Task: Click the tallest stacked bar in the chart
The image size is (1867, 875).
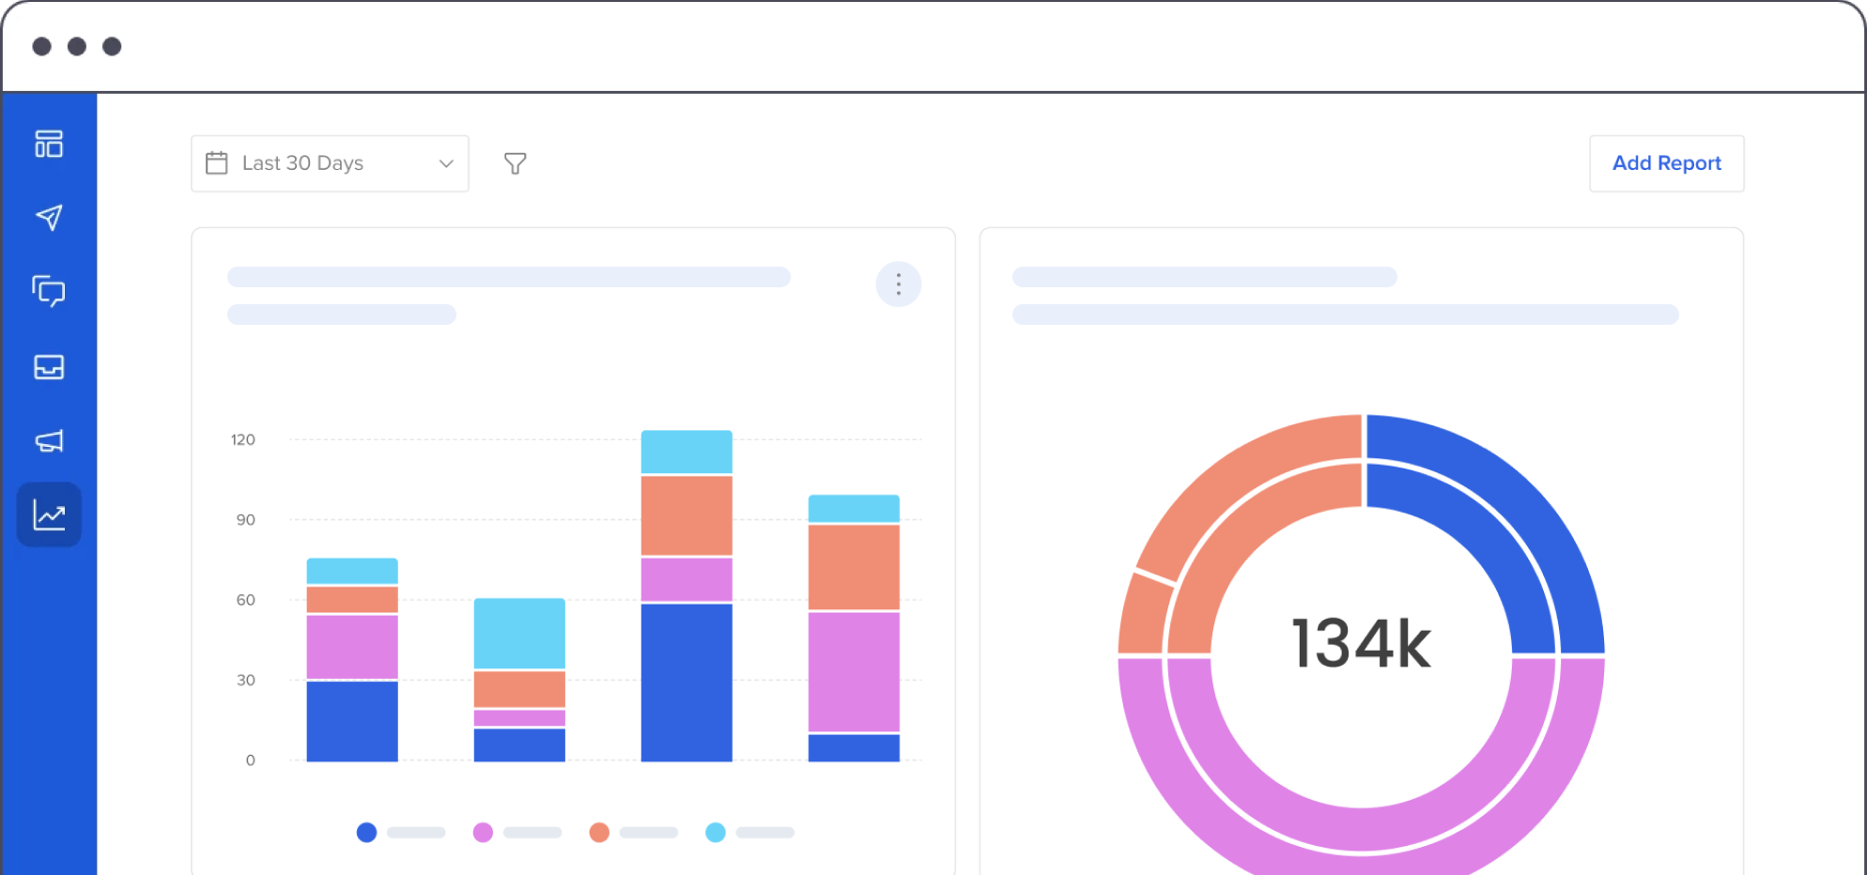Action: tap(686, 596)
